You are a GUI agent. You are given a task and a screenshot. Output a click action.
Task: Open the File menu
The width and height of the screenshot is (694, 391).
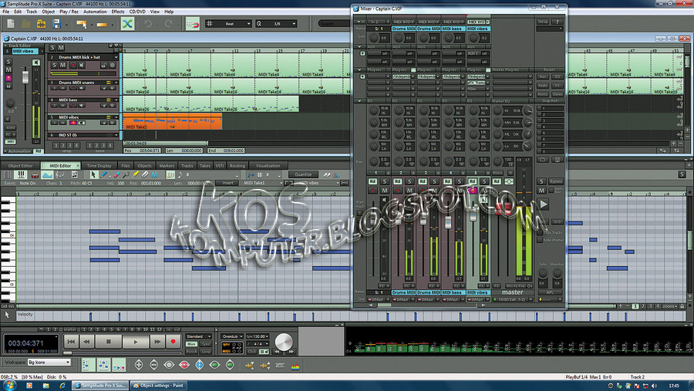pyautogui.click(x=5, y=12)
